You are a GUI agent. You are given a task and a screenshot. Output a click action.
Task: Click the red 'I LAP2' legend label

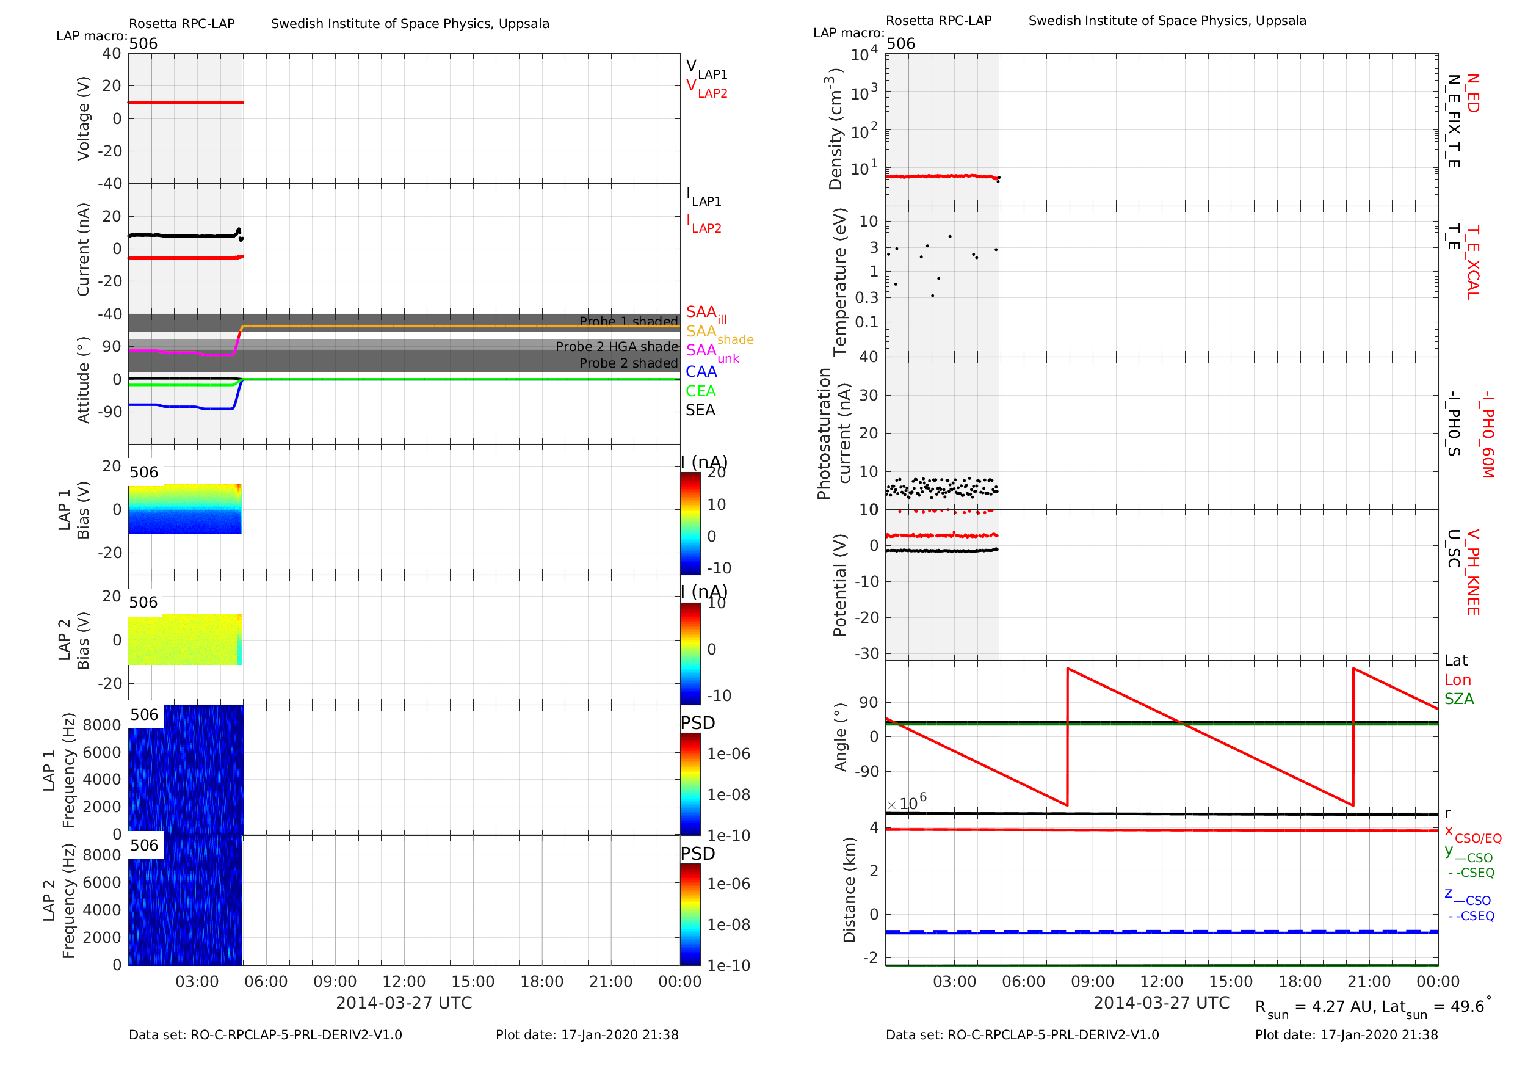(x=704, y=224)
